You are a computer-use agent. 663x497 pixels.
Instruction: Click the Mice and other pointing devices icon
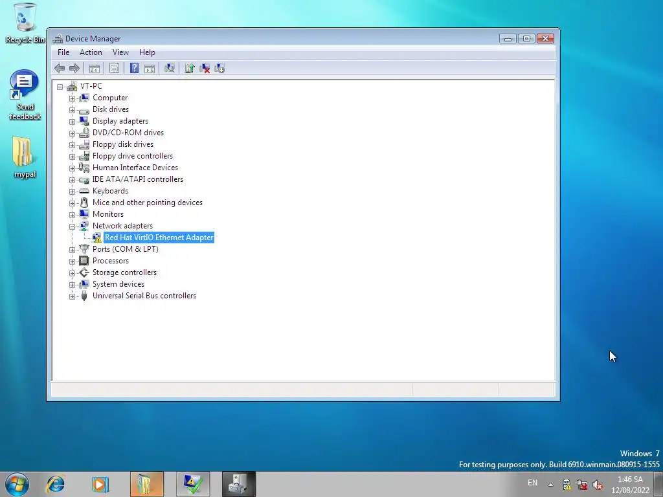(x=84, y=203)
